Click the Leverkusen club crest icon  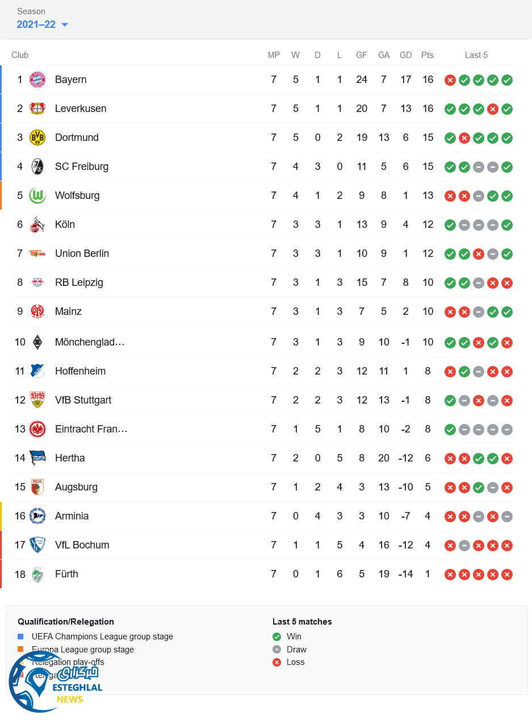click(x=37, y=109)
